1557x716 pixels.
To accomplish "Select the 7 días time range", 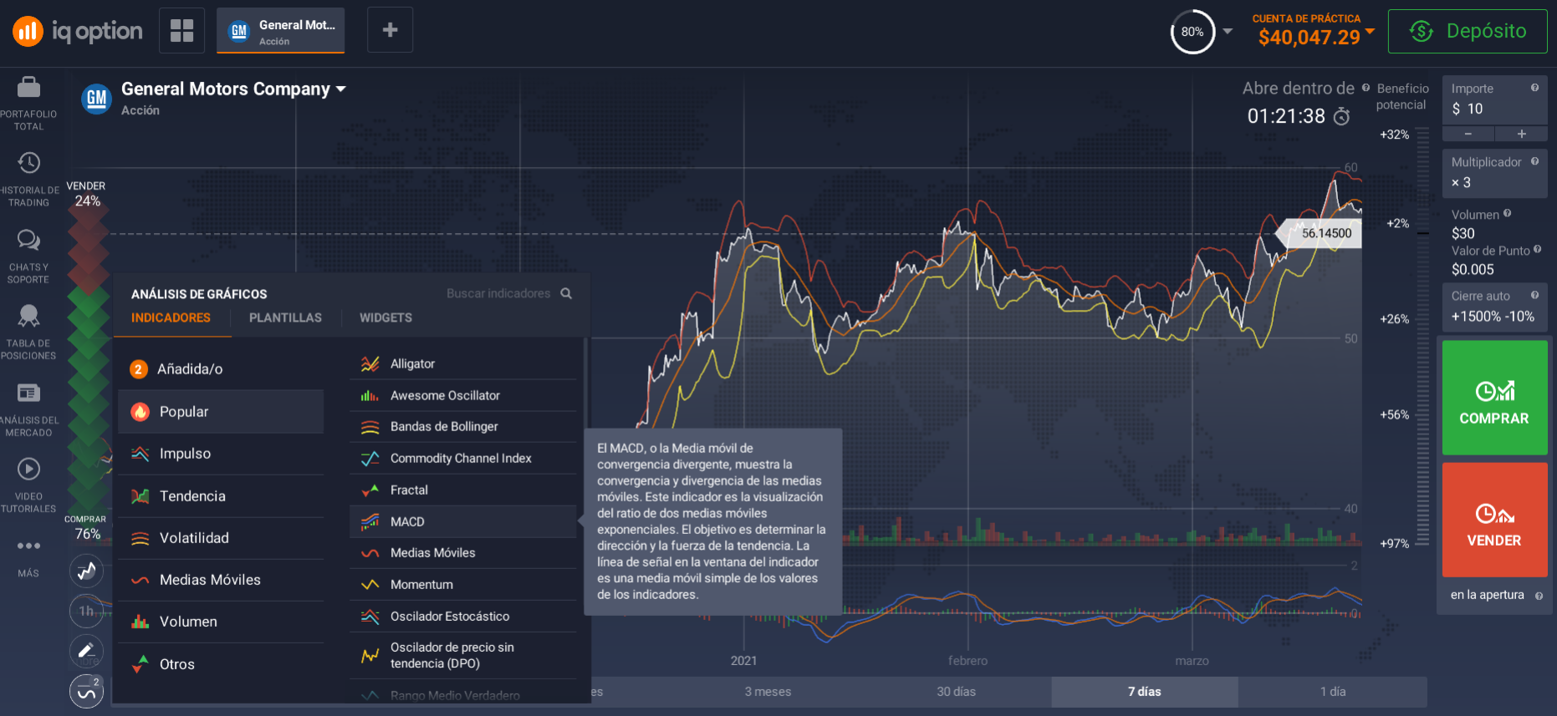I will tap(1145, 692).
